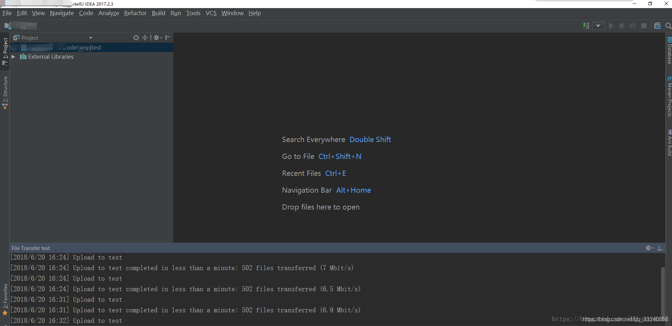Click the Double Shift shortcut hint
The height and width of the screenshot is (326, 672).
pyautogui.click(x=370, y=140)
